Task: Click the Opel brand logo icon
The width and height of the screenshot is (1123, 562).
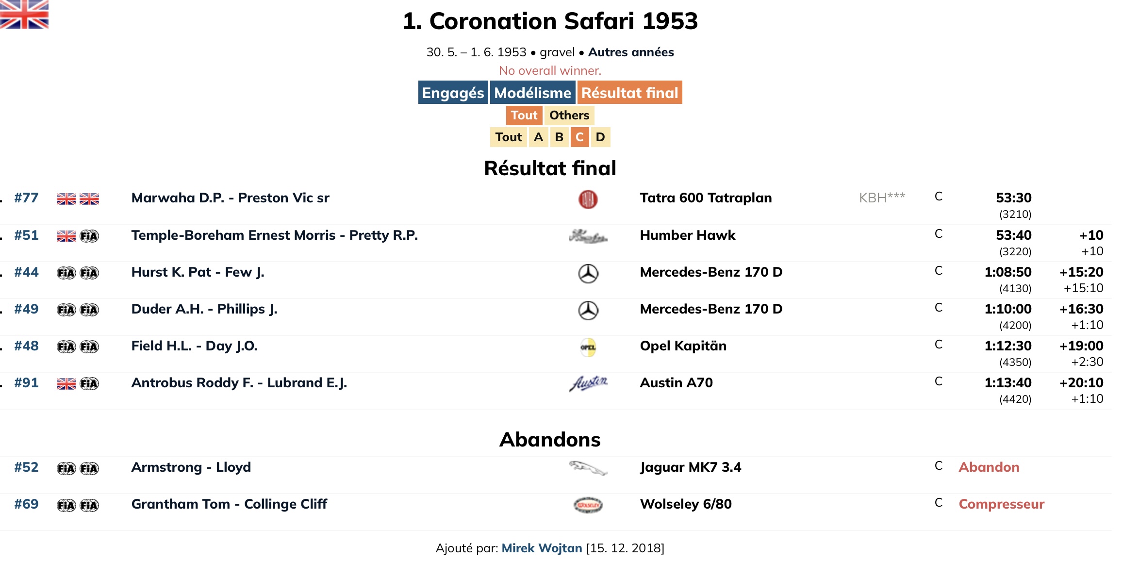Action: pos(588,347)
